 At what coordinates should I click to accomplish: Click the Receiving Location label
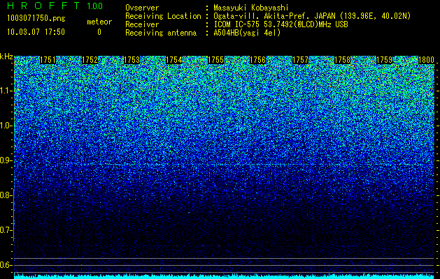(163, 16)
